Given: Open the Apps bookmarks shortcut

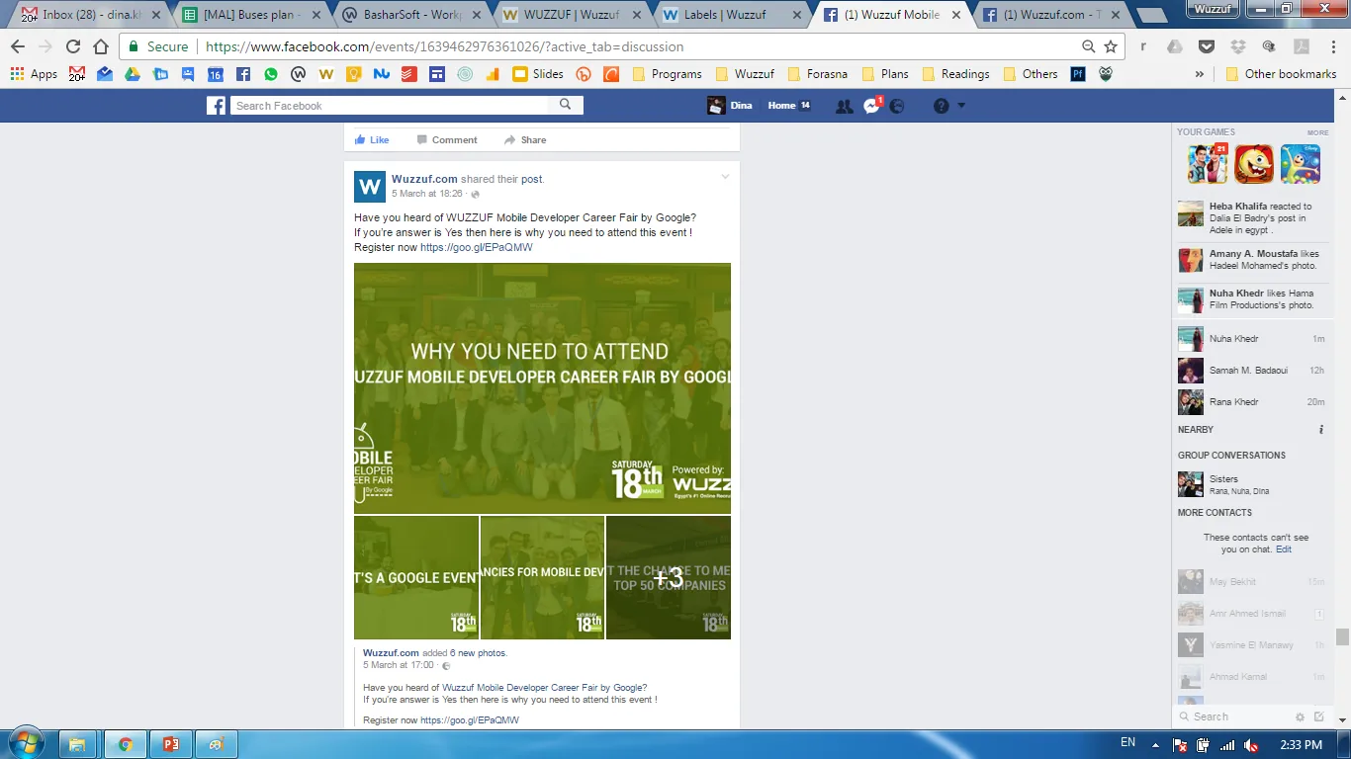Looking at the screenshot, I should [x=35, y=74].
